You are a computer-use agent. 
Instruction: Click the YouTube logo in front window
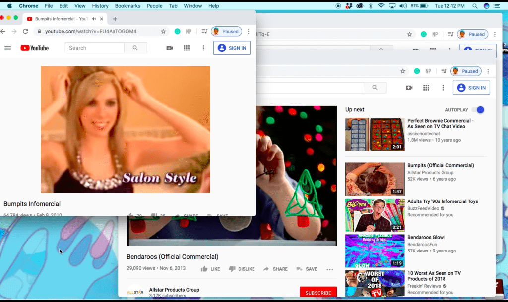(x=35, y=48)
